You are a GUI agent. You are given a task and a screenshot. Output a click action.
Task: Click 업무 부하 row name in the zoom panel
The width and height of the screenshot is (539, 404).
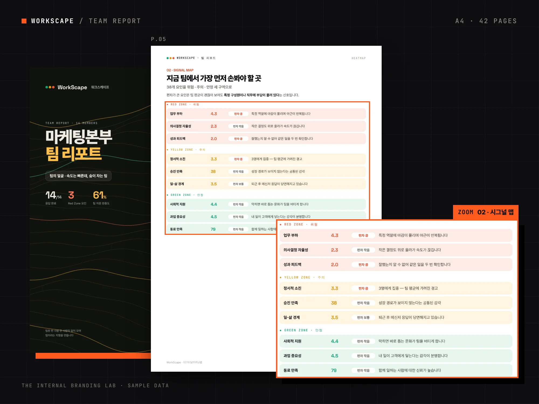point(291,235)
